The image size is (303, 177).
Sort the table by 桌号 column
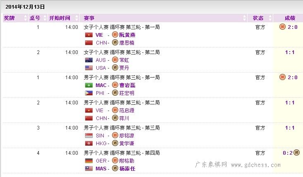tap(35, 18)
